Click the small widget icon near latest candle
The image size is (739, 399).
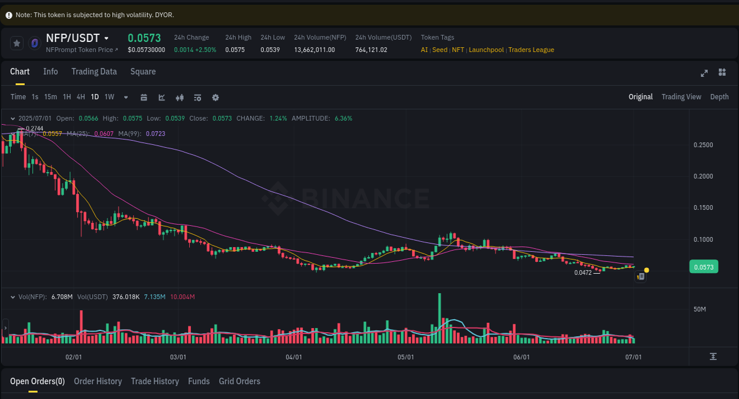click(641, 276)
